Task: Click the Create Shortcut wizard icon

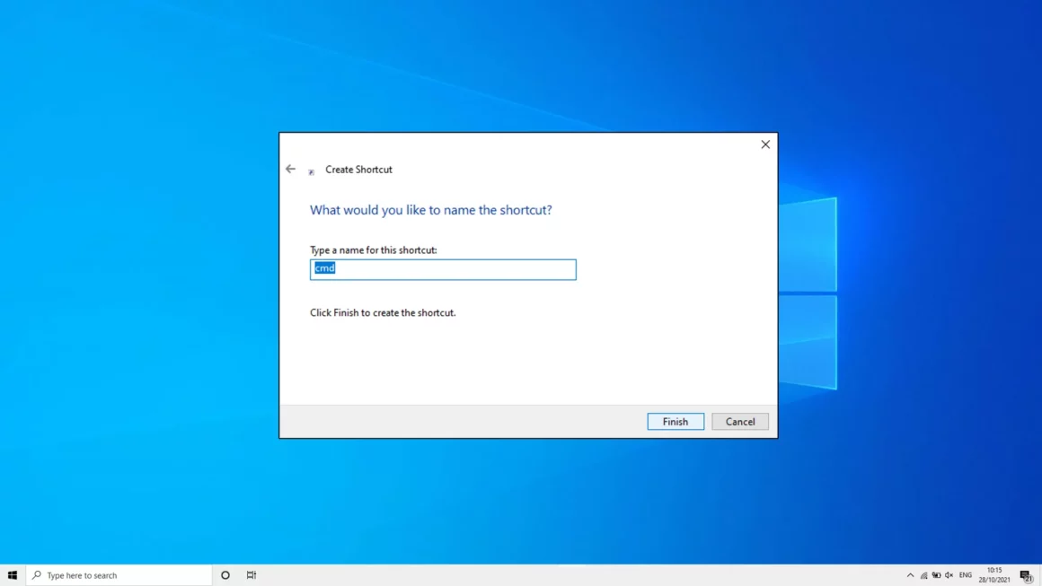Action: tap(312, 172)
